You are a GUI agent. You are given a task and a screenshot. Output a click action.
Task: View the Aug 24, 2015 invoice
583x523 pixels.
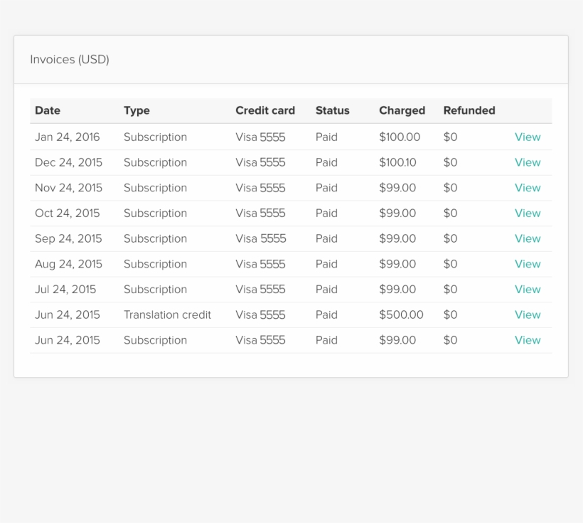tap(528, 264)
